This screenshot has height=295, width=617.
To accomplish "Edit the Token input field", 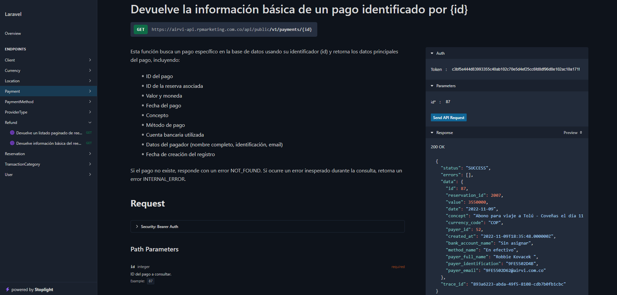I will [x=516, y=69].
